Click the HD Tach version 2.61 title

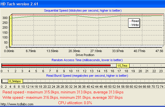point(19,4)
